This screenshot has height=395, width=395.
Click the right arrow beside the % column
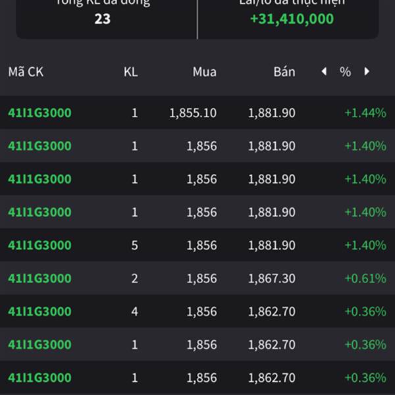click(x=367, y=72)
